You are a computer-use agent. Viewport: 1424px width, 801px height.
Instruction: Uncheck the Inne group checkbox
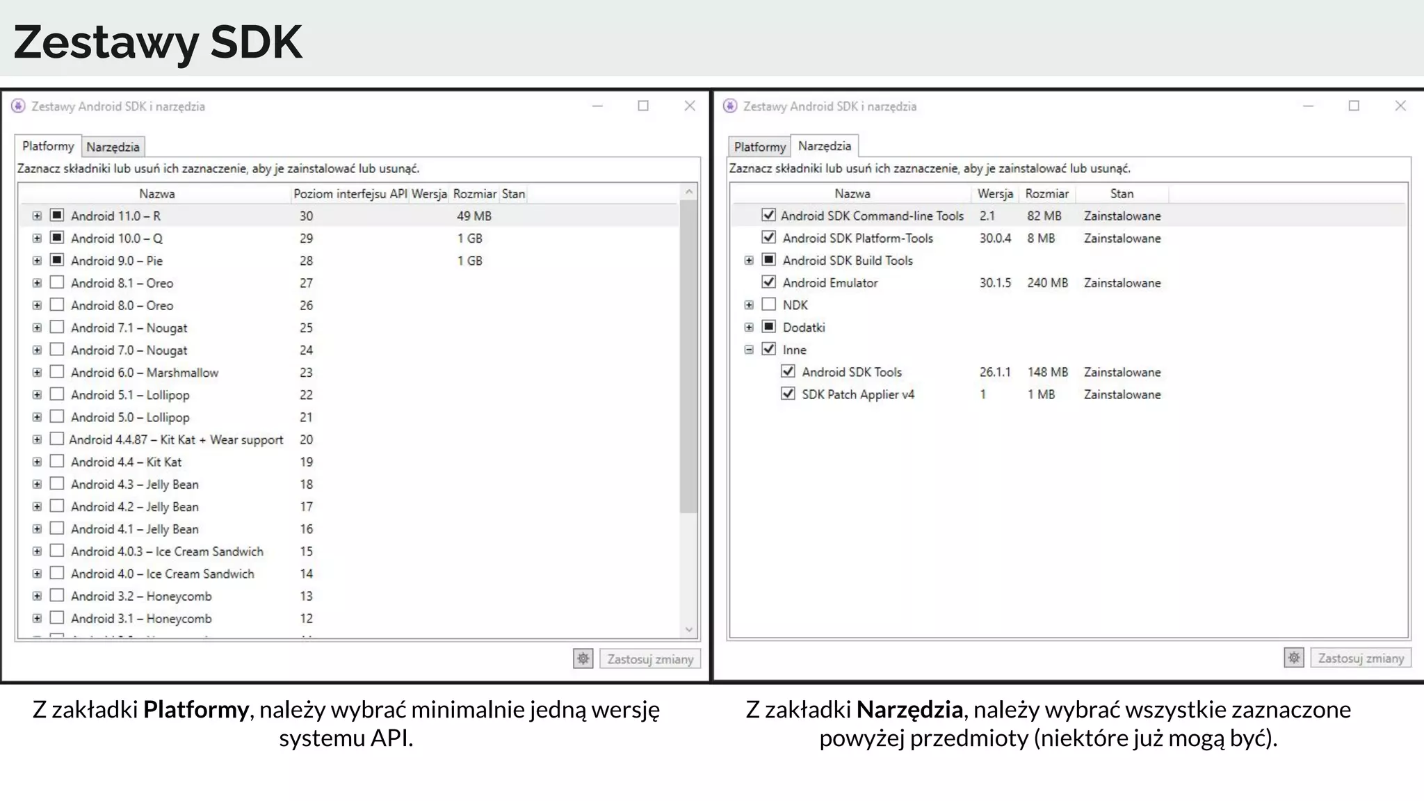(x=768, y=348)
